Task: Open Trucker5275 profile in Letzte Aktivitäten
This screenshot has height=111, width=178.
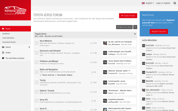Action: point(151,72)
